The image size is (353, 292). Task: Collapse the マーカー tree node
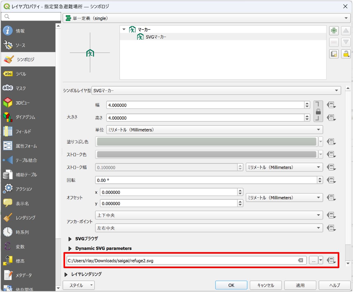click(124, 29)
